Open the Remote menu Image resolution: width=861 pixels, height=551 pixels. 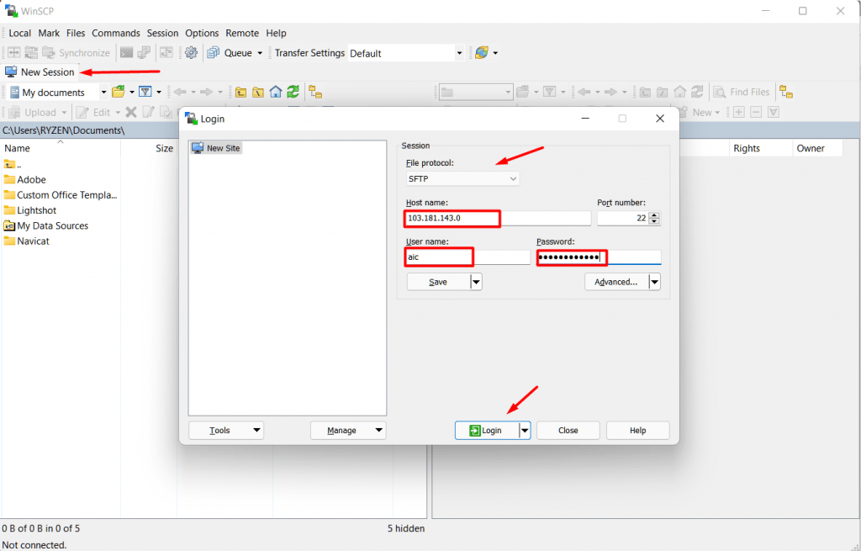242,33
